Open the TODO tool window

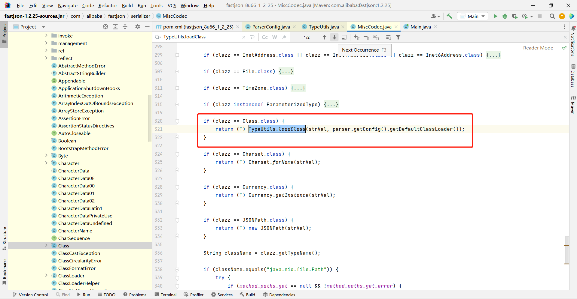pyautogui.click(x=107, y=295)
